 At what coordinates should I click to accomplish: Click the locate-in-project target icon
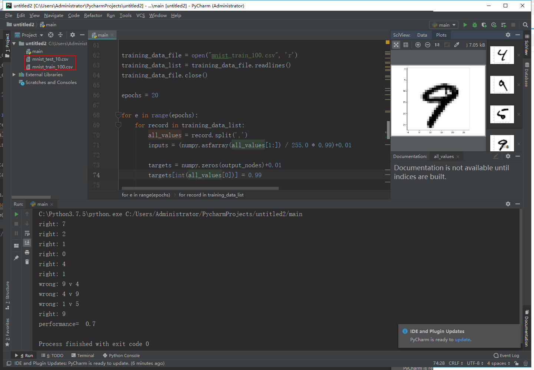click(x=51, y=35)
